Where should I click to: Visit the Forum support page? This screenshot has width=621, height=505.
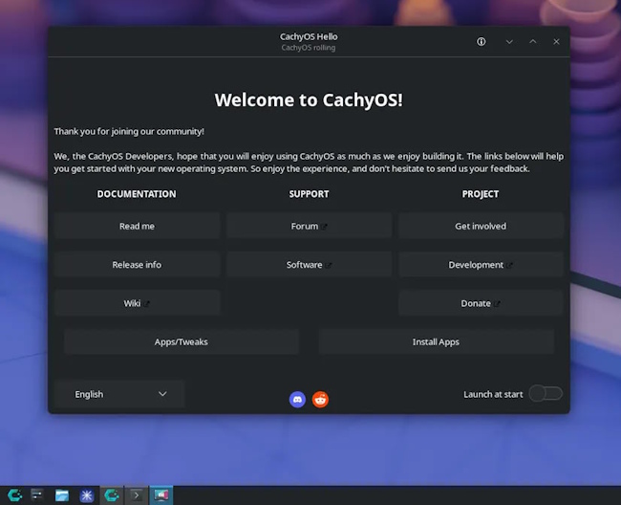pos(309,226)
